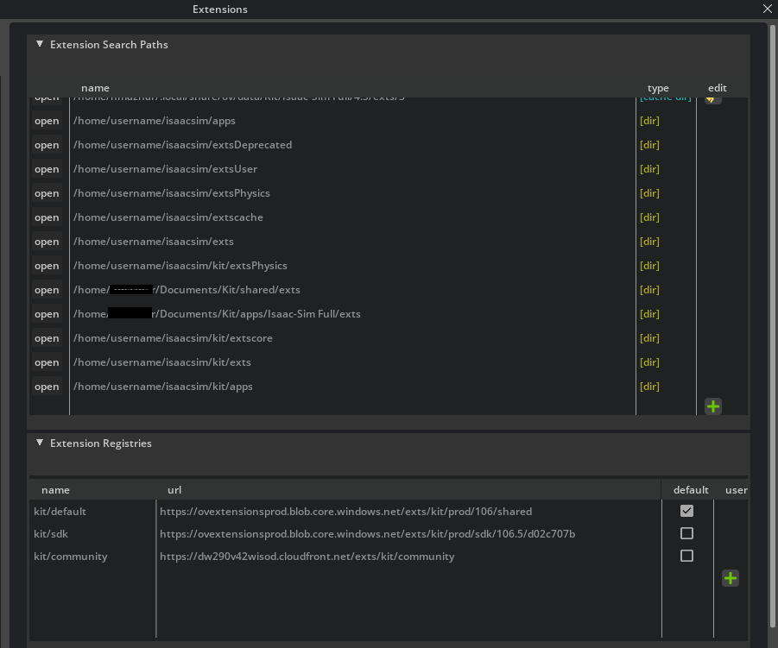Open the kit/extscore directory
This screenshot has width=778, height=648.
[x=47, y=337]
